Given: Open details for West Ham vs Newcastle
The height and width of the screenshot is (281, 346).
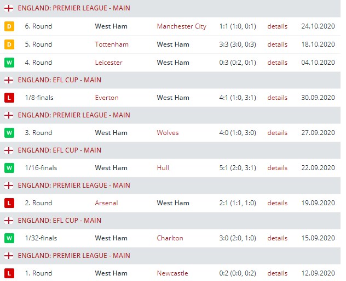Looking at the screenshot, I should 277,273.
